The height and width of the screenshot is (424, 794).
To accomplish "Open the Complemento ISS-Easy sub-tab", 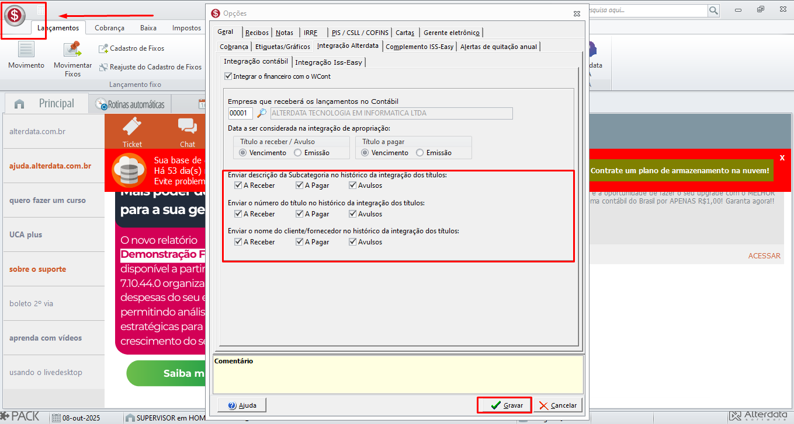I will click(x=419, y=47).
